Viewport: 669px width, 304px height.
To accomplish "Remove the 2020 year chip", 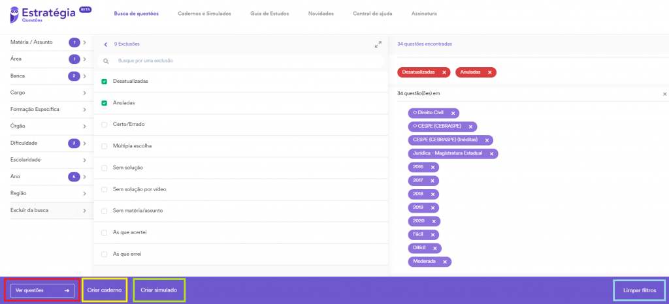I will click(434, 221).
